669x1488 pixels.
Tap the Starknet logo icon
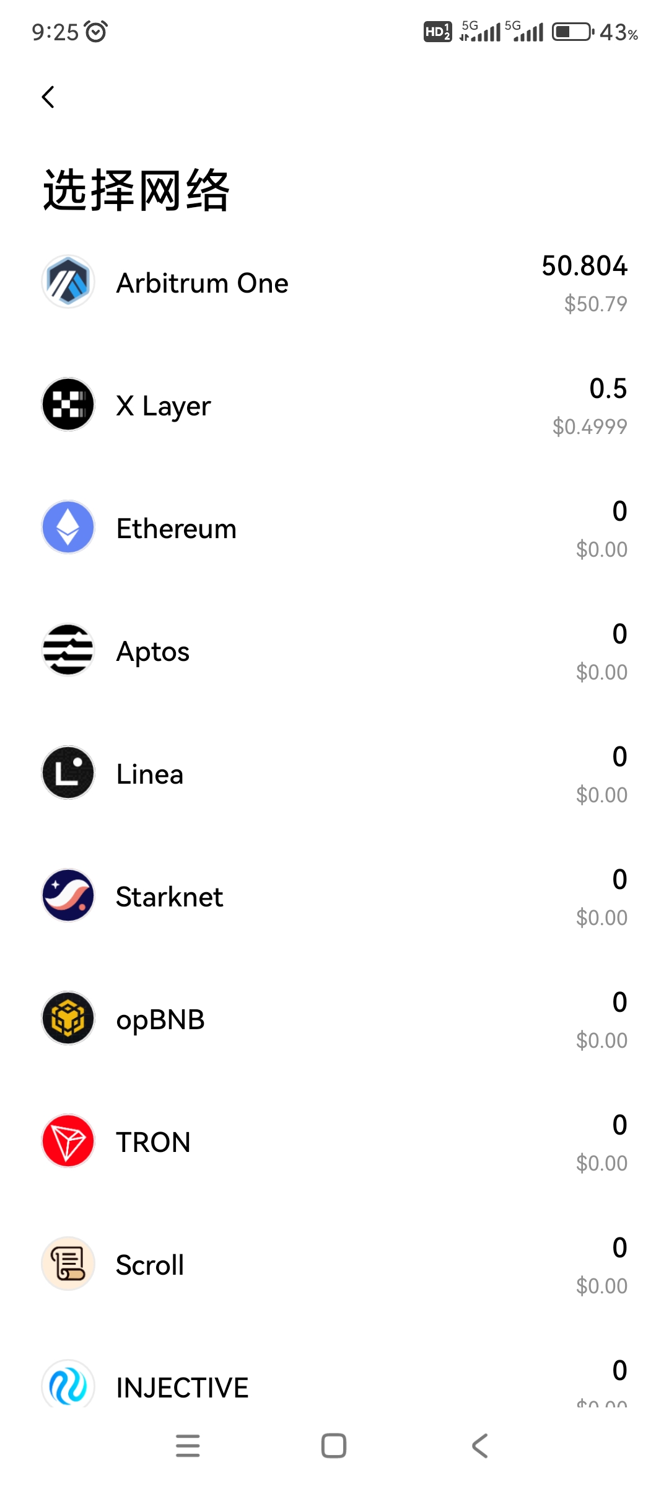pyautogui.click(x=68, y=895)
